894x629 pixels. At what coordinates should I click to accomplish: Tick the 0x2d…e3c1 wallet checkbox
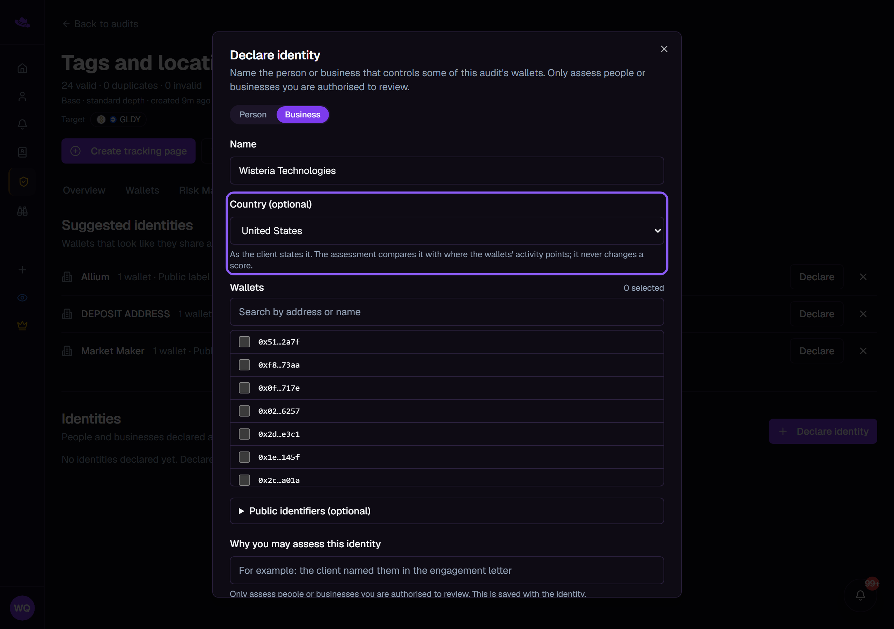(244, 434)
